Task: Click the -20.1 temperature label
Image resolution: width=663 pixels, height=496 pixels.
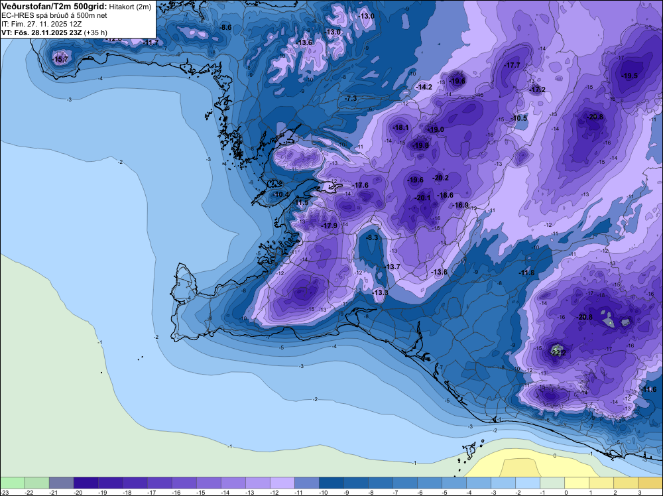Action: pos(422,198)
